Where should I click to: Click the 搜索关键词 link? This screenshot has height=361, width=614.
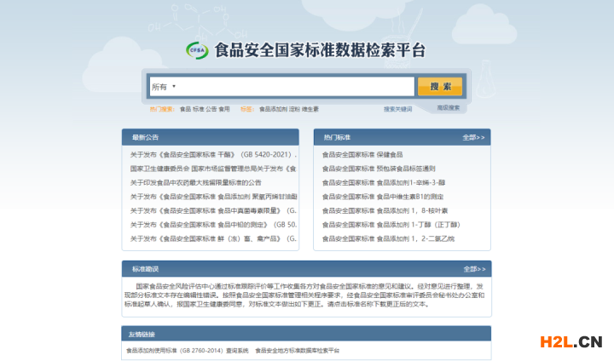click(397, 109)
